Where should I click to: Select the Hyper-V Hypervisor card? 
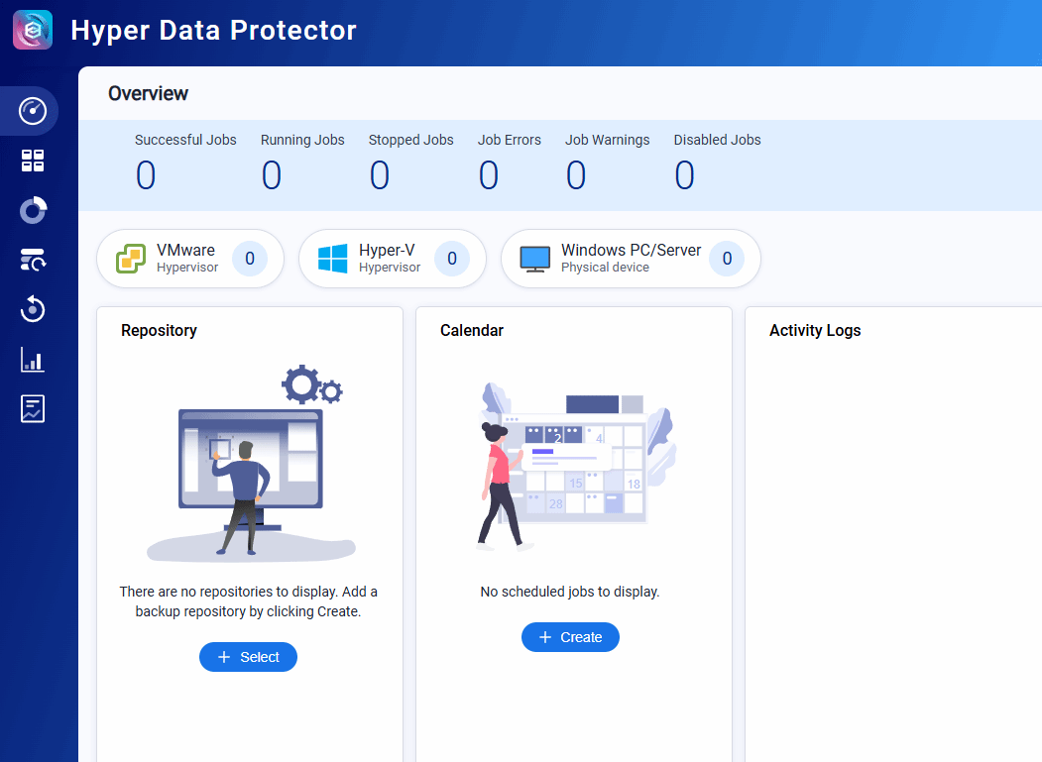(391, 259)
